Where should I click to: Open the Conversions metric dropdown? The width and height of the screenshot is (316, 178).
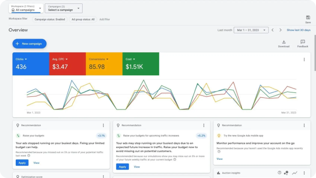coord(99,59)
